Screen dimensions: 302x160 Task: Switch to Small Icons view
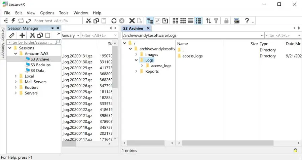183,21
